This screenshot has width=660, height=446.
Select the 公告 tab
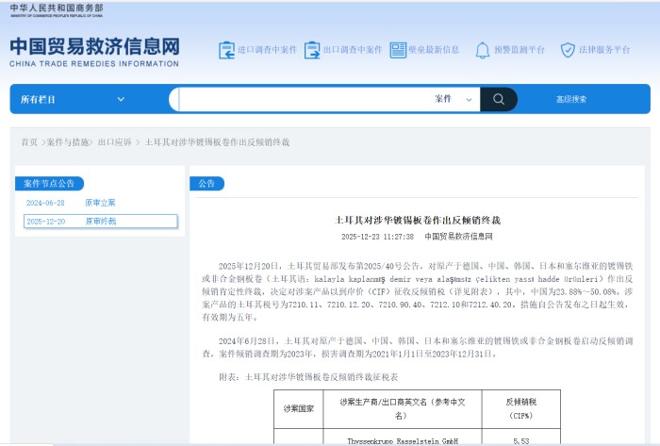coord(206,184)
